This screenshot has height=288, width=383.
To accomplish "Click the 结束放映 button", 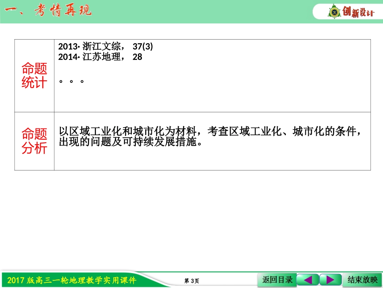I will [362, 280].
